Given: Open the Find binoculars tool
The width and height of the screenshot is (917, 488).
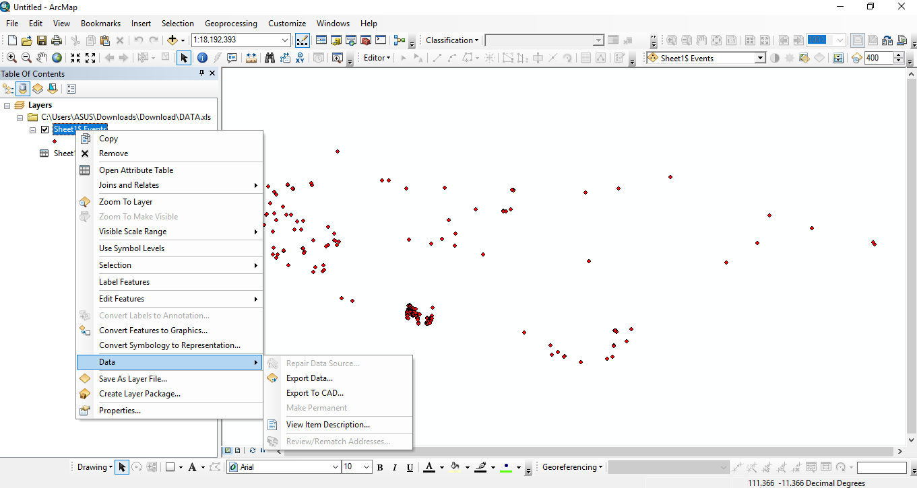Looking at the screenshot, I should click(x=270, y=58).
